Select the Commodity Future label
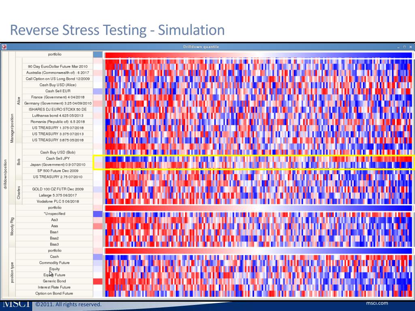This screenshot has width=415, height=311. 55,262
